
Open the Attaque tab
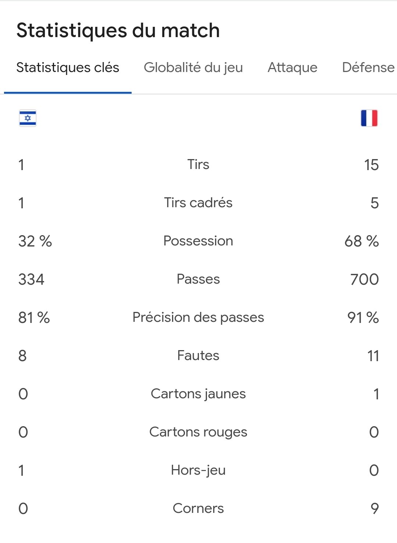point(293,68)
